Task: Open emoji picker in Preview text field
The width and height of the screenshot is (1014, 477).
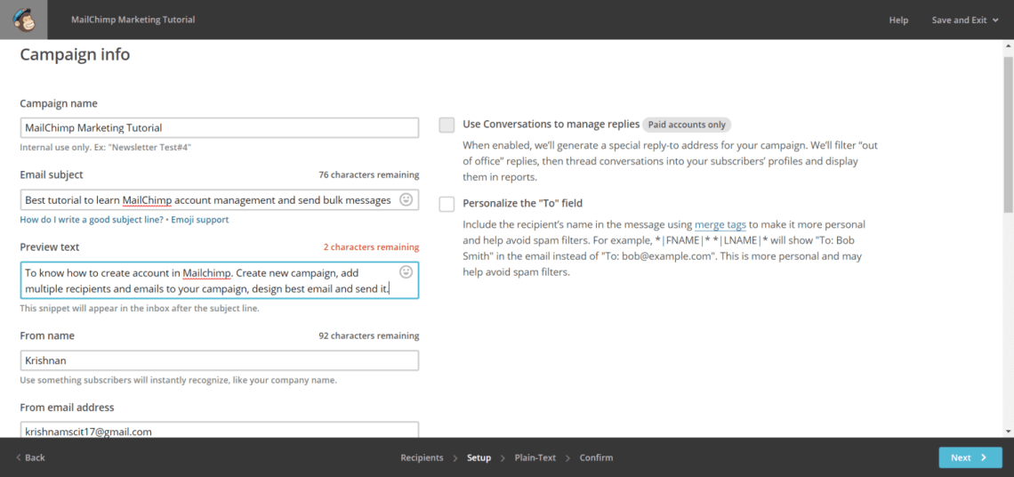Action: (x=406, y=271)
